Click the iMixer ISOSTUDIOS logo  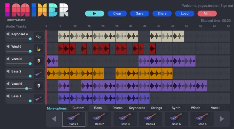[x=37, y=12]
